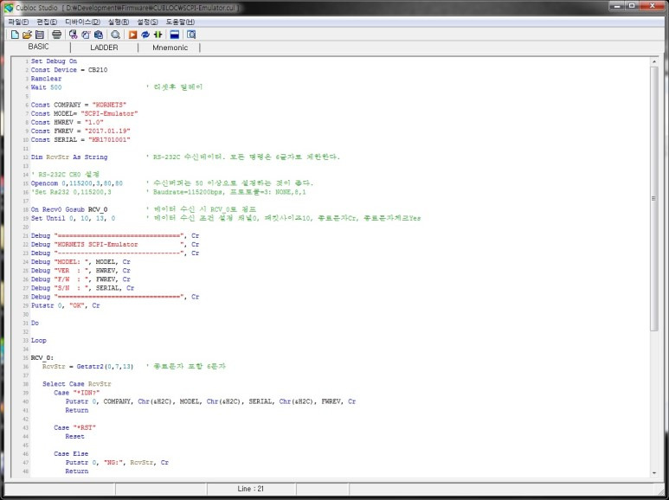The height and width of the screenshot is (500, 669).
Task: Click the Debug "KORNETS SCPI-Emulator" line
Action: (115, 245)
